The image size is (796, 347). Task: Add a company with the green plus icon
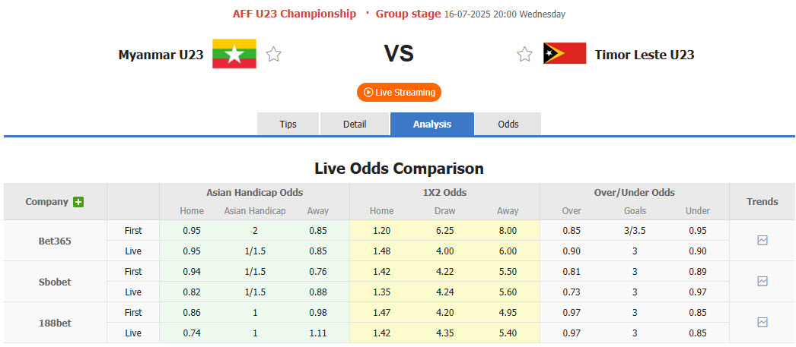[x=78, y=202]
